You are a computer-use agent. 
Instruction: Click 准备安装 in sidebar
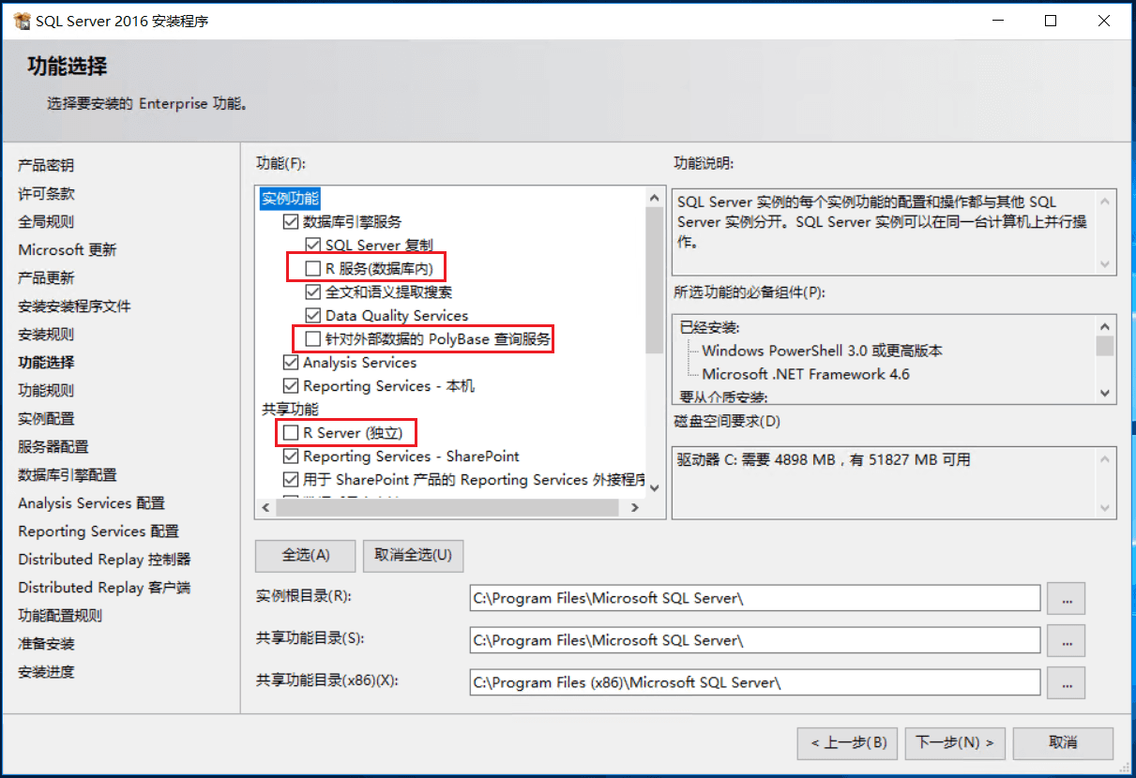(x=46, y=644)
